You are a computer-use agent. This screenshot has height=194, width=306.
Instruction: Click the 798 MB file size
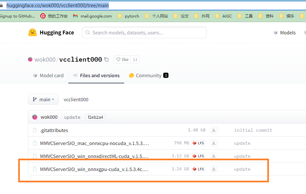pyautogui.click(x=181, y=143)
